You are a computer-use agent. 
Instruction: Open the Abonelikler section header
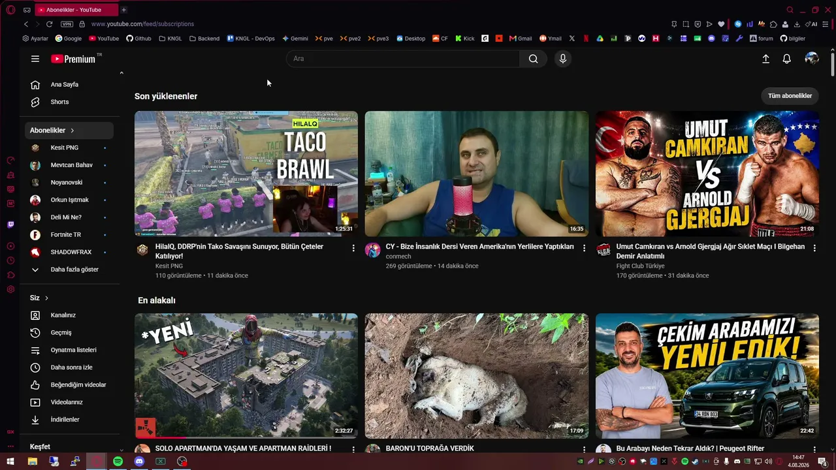tap(69, 131)
